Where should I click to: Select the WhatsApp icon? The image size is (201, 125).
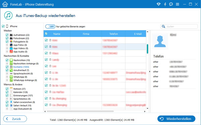(x=11, y=77)
